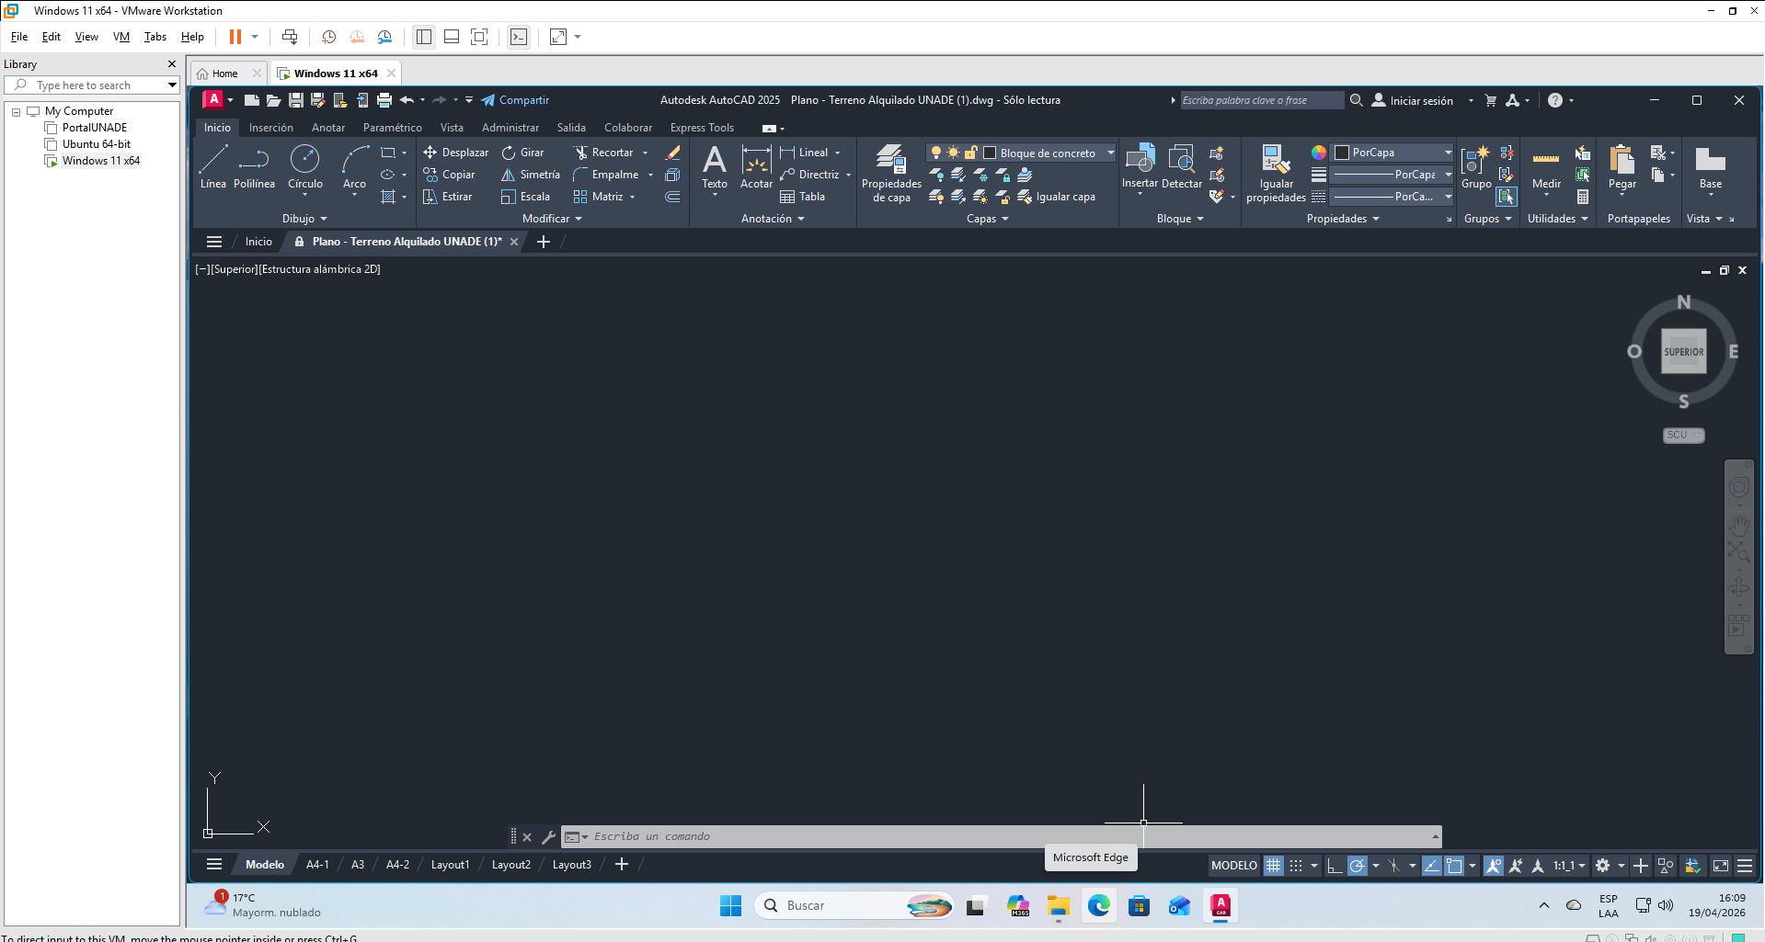
Task: Open the Bloque de concreto layer dropdown
Action: (1110, 153)
